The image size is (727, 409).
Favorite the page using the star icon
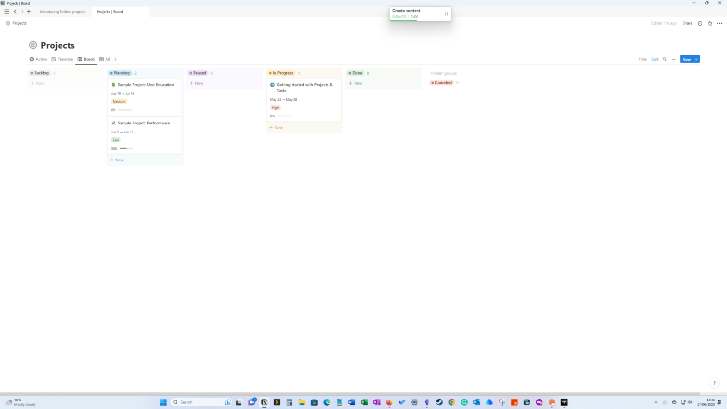pos(709,23)
